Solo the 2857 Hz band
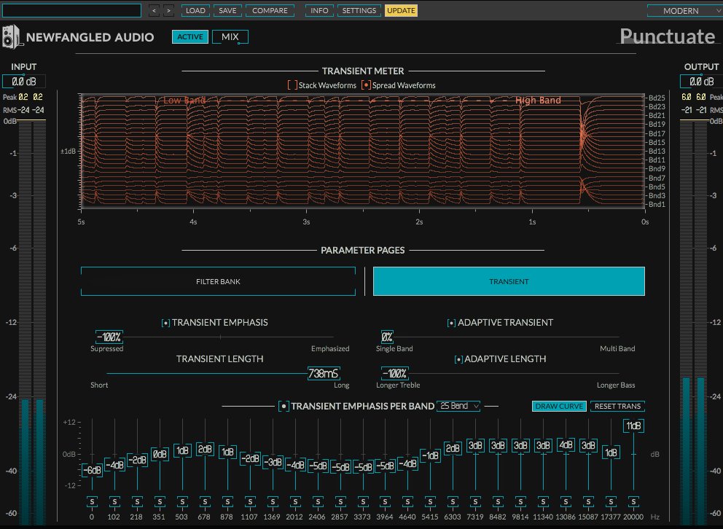 point(341,501)
